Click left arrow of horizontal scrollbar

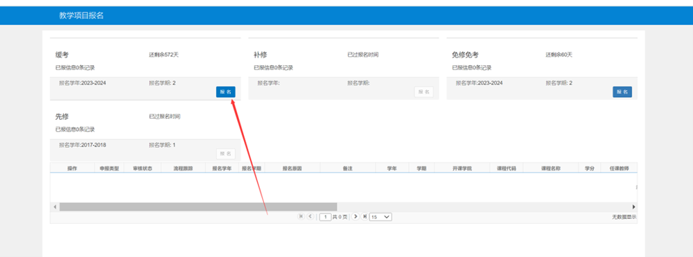55,206
